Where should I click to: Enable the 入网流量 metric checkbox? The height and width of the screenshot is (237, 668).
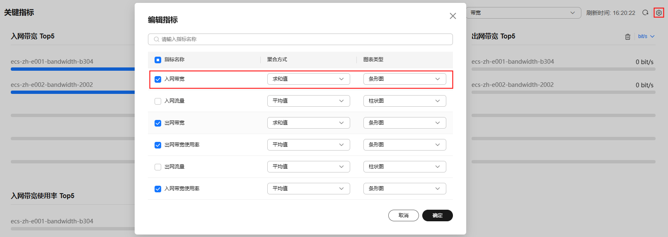click(x=158, y=101)
